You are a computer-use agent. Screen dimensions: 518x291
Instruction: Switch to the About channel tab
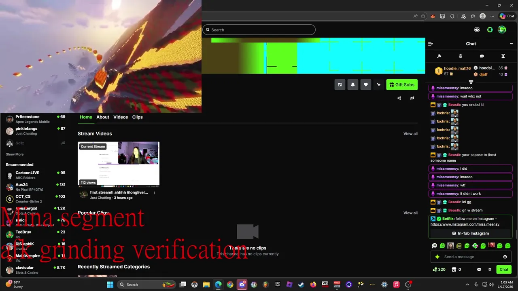pyautogui.click(x=103, y=117)
